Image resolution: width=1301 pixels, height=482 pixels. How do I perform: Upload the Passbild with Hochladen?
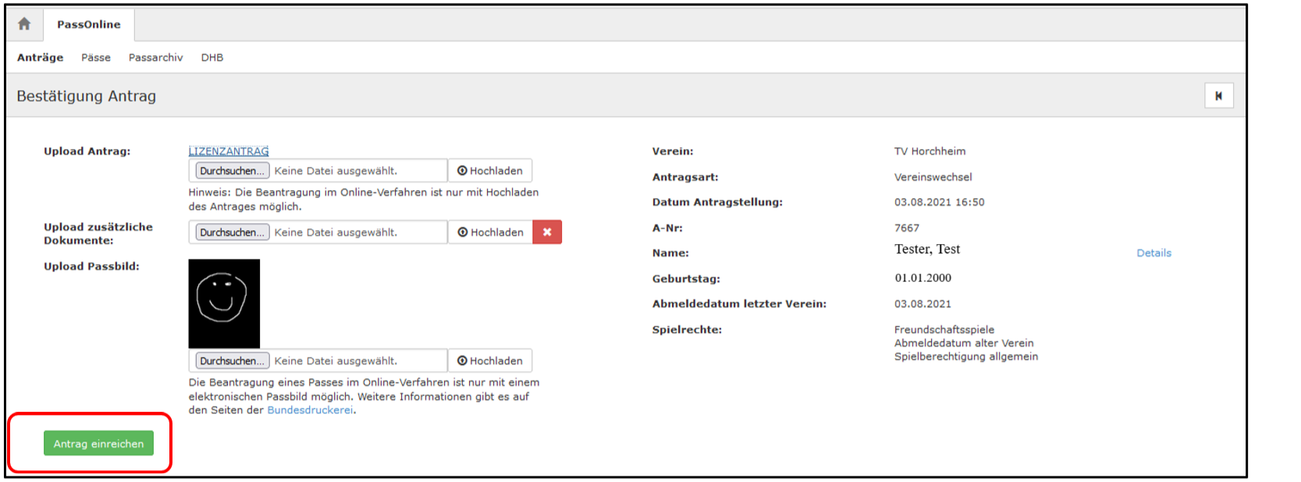click(490, 361)
